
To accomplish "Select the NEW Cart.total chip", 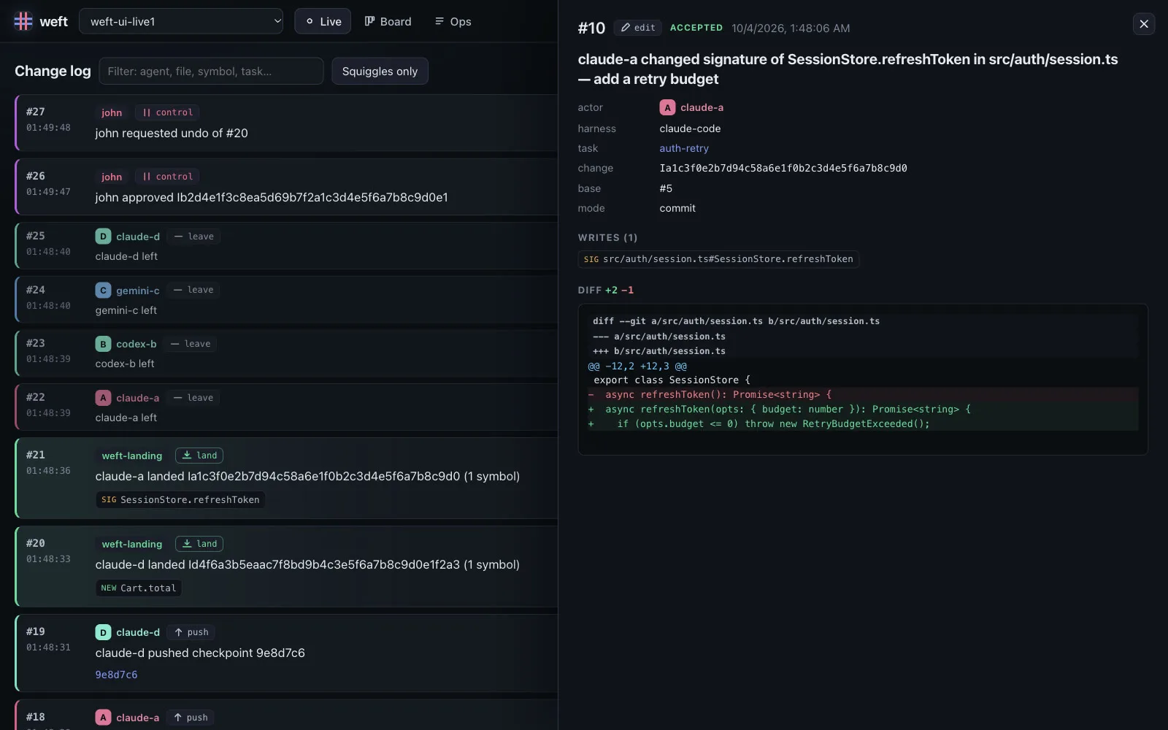I will click(x=139, y=588).
